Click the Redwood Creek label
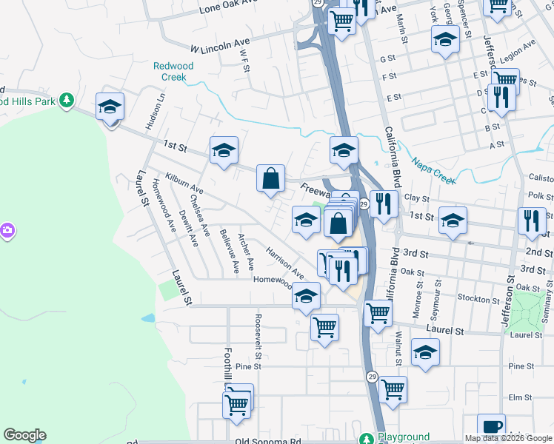 pos(173,71)
